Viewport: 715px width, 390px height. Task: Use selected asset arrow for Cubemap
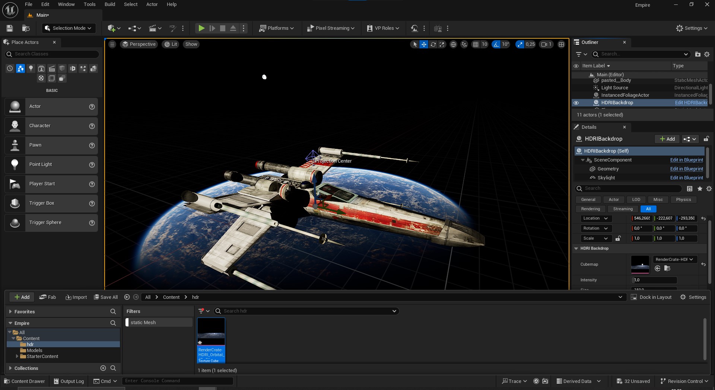[x=658, y=268]
